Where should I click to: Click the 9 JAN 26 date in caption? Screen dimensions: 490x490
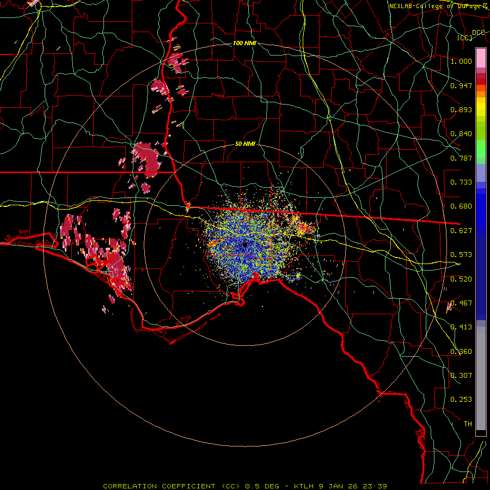click(339, 486)
